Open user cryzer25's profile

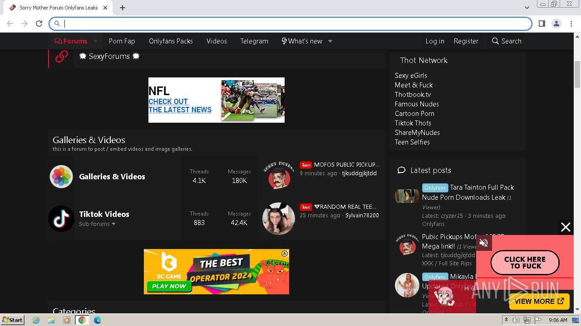[452, 216]
